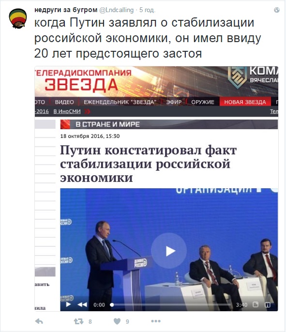Select the ВИДЕО menu item
The width and height of the screenshot is (286, 332).
click(x=64, y=102)
